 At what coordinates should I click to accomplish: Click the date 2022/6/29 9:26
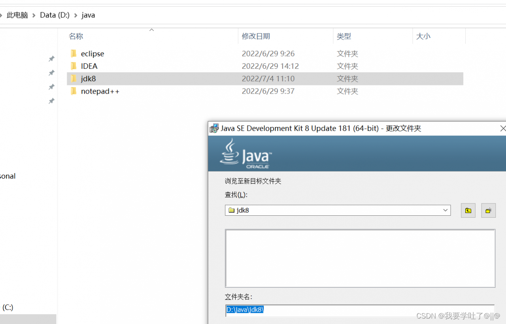(x=268, y=53)
